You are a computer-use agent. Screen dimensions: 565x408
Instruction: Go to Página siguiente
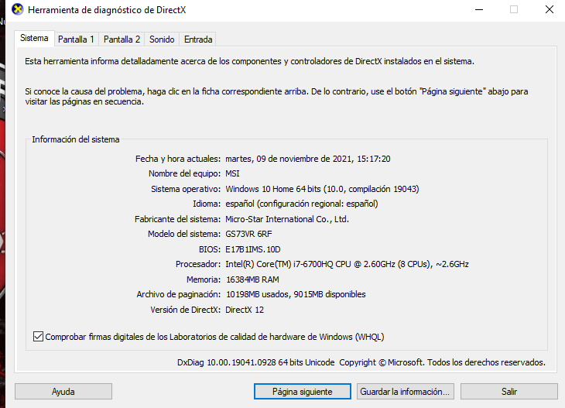(x=303, y=392)
